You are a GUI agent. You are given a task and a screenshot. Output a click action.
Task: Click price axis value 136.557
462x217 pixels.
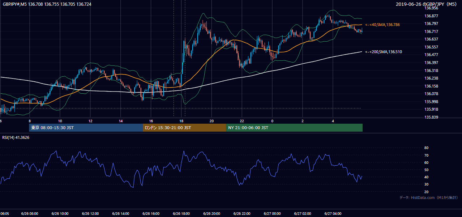click(x=431, y=47)
